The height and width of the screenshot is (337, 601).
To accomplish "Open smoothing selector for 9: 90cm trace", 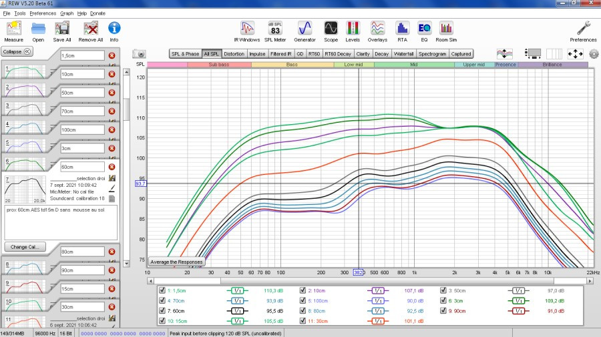I will coord(518,311).
